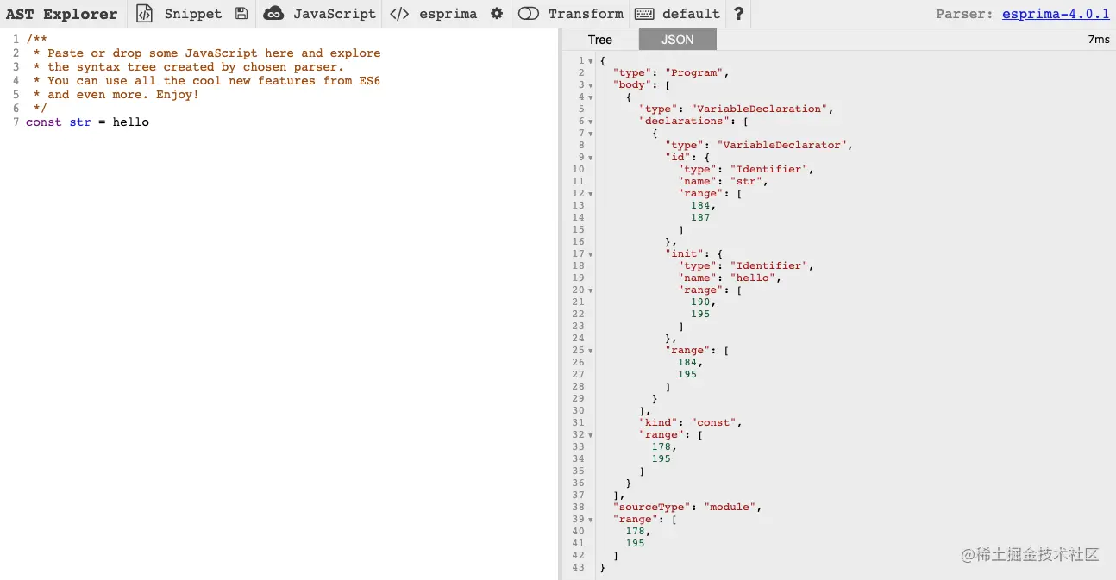Click line number 43 in JSON gutter
Image resolution: width=1116 pixels, height=580 pixels.
pyautogui.click(x=578, y=567)
